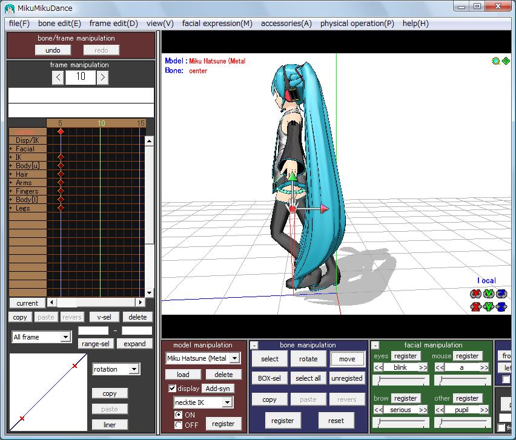Expand the Facial track group

pos(11,149)
